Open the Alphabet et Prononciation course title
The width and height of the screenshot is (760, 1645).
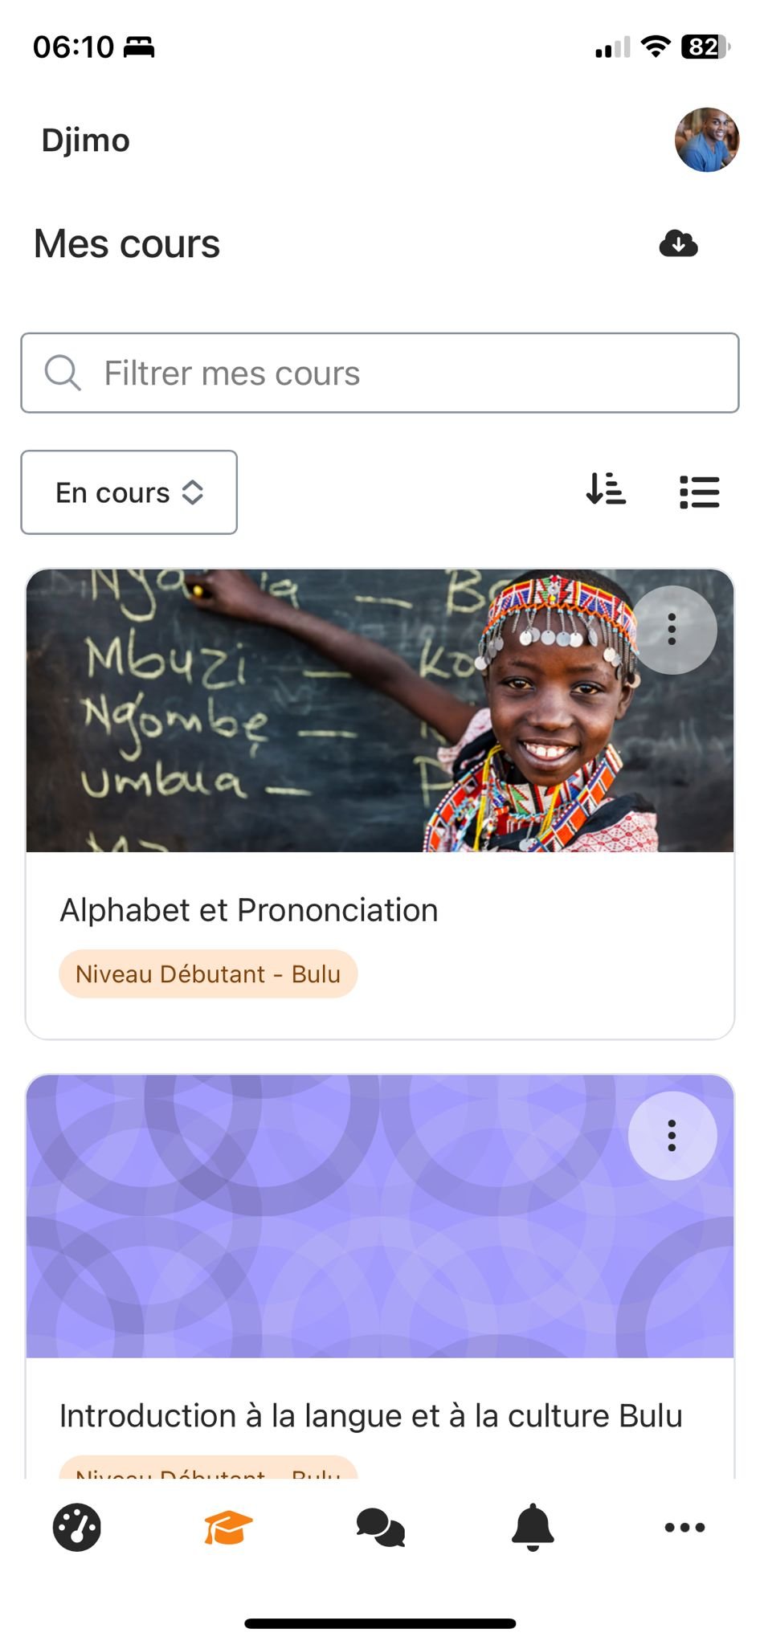coord(249,910)
